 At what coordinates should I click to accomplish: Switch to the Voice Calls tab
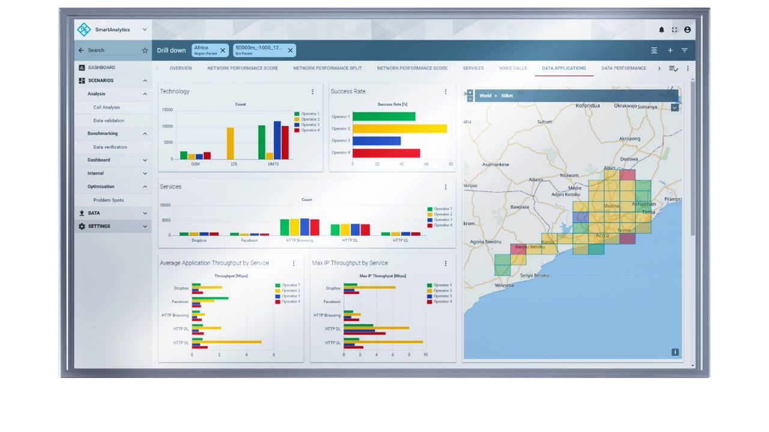pos(512,68)
